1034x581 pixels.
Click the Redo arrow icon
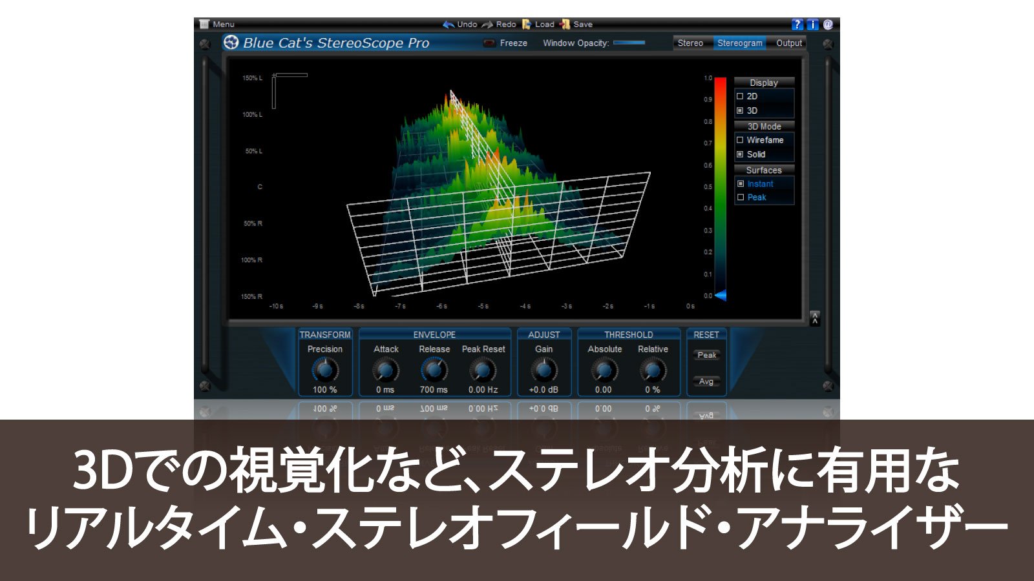point(487,25)
